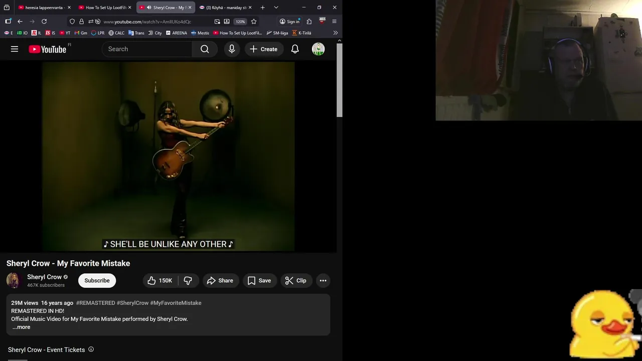642x361 pixels.
Task: Start voice search with the microphone icon
Action: point(232,49)
